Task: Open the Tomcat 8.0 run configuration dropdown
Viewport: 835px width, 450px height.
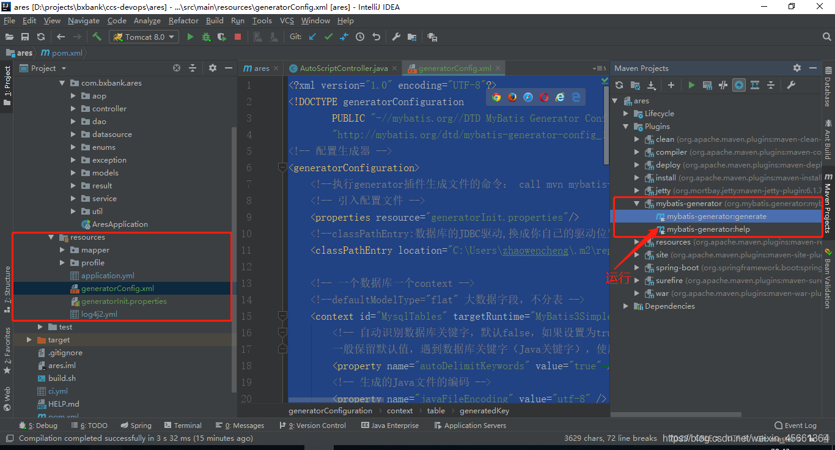Action: [x=144, y=37]
